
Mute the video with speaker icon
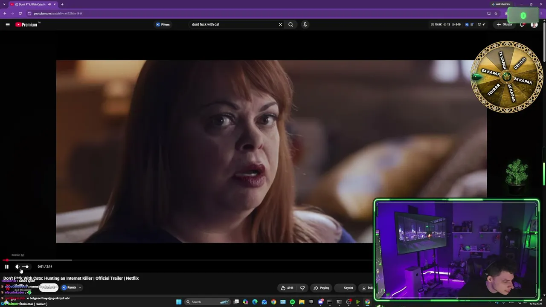click(17, 266)
